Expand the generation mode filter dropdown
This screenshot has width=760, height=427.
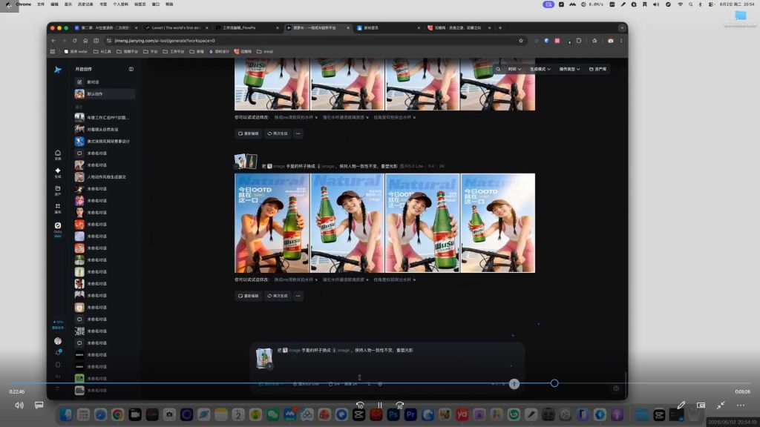540,69
